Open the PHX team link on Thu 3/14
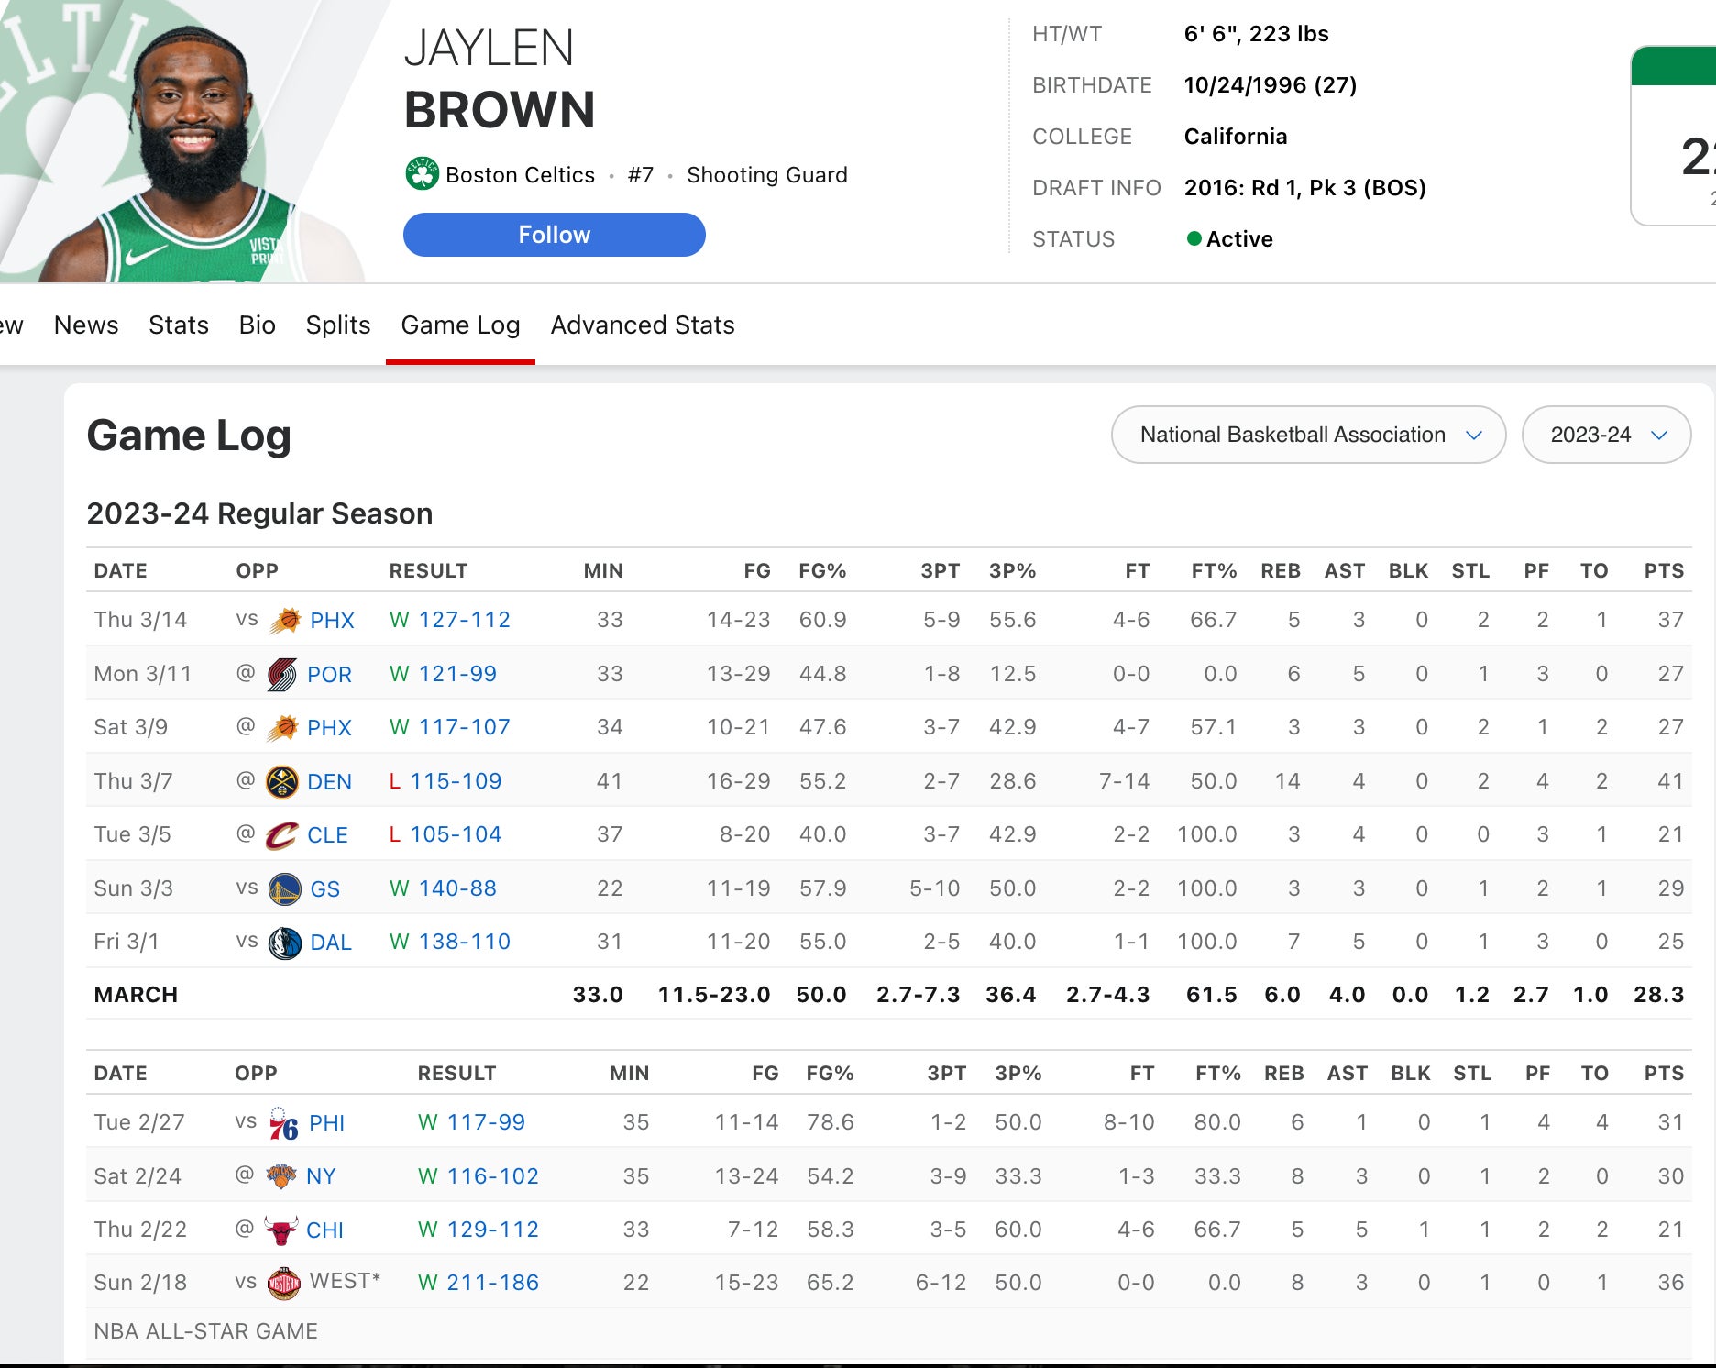The width and height of the screenshot is (1716, 1368). (332, 621)
